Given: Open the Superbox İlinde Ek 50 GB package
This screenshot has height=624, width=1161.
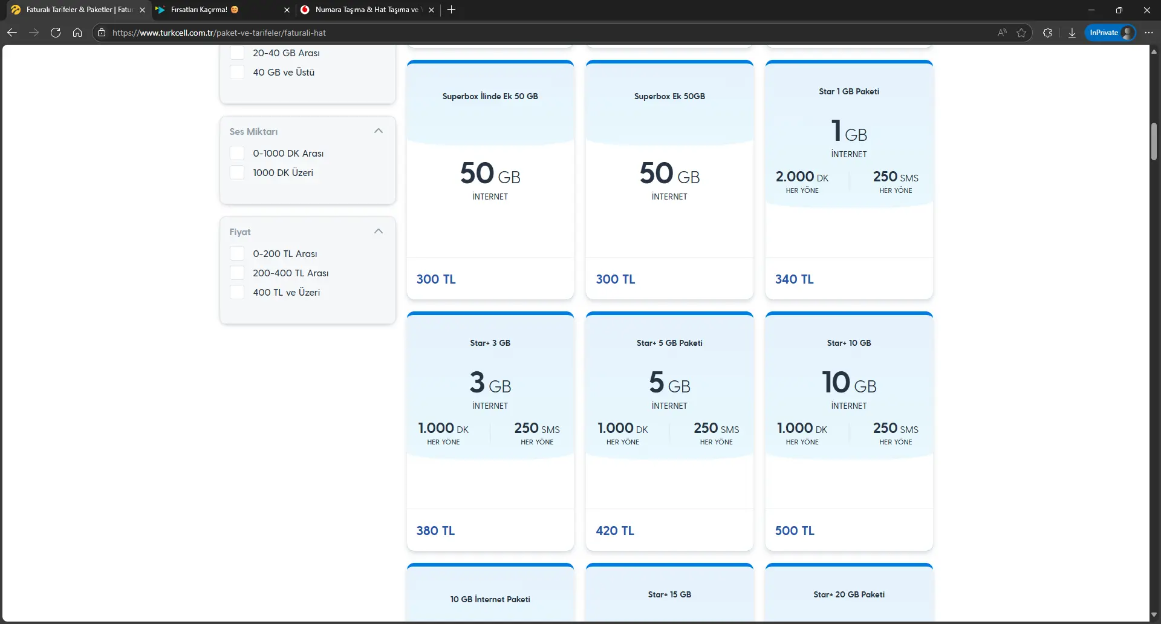Looking at the screenshot, I should point(490,180).
